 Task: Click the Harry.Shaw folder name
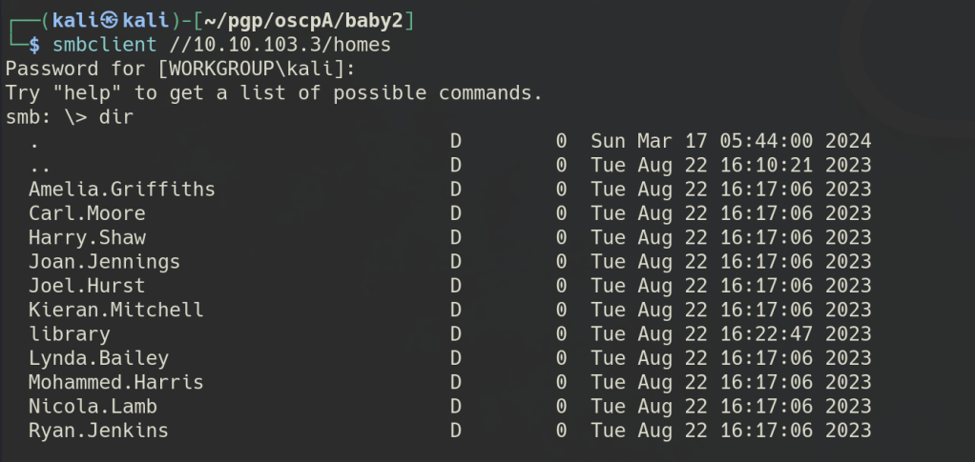click(x=87, y=238)
